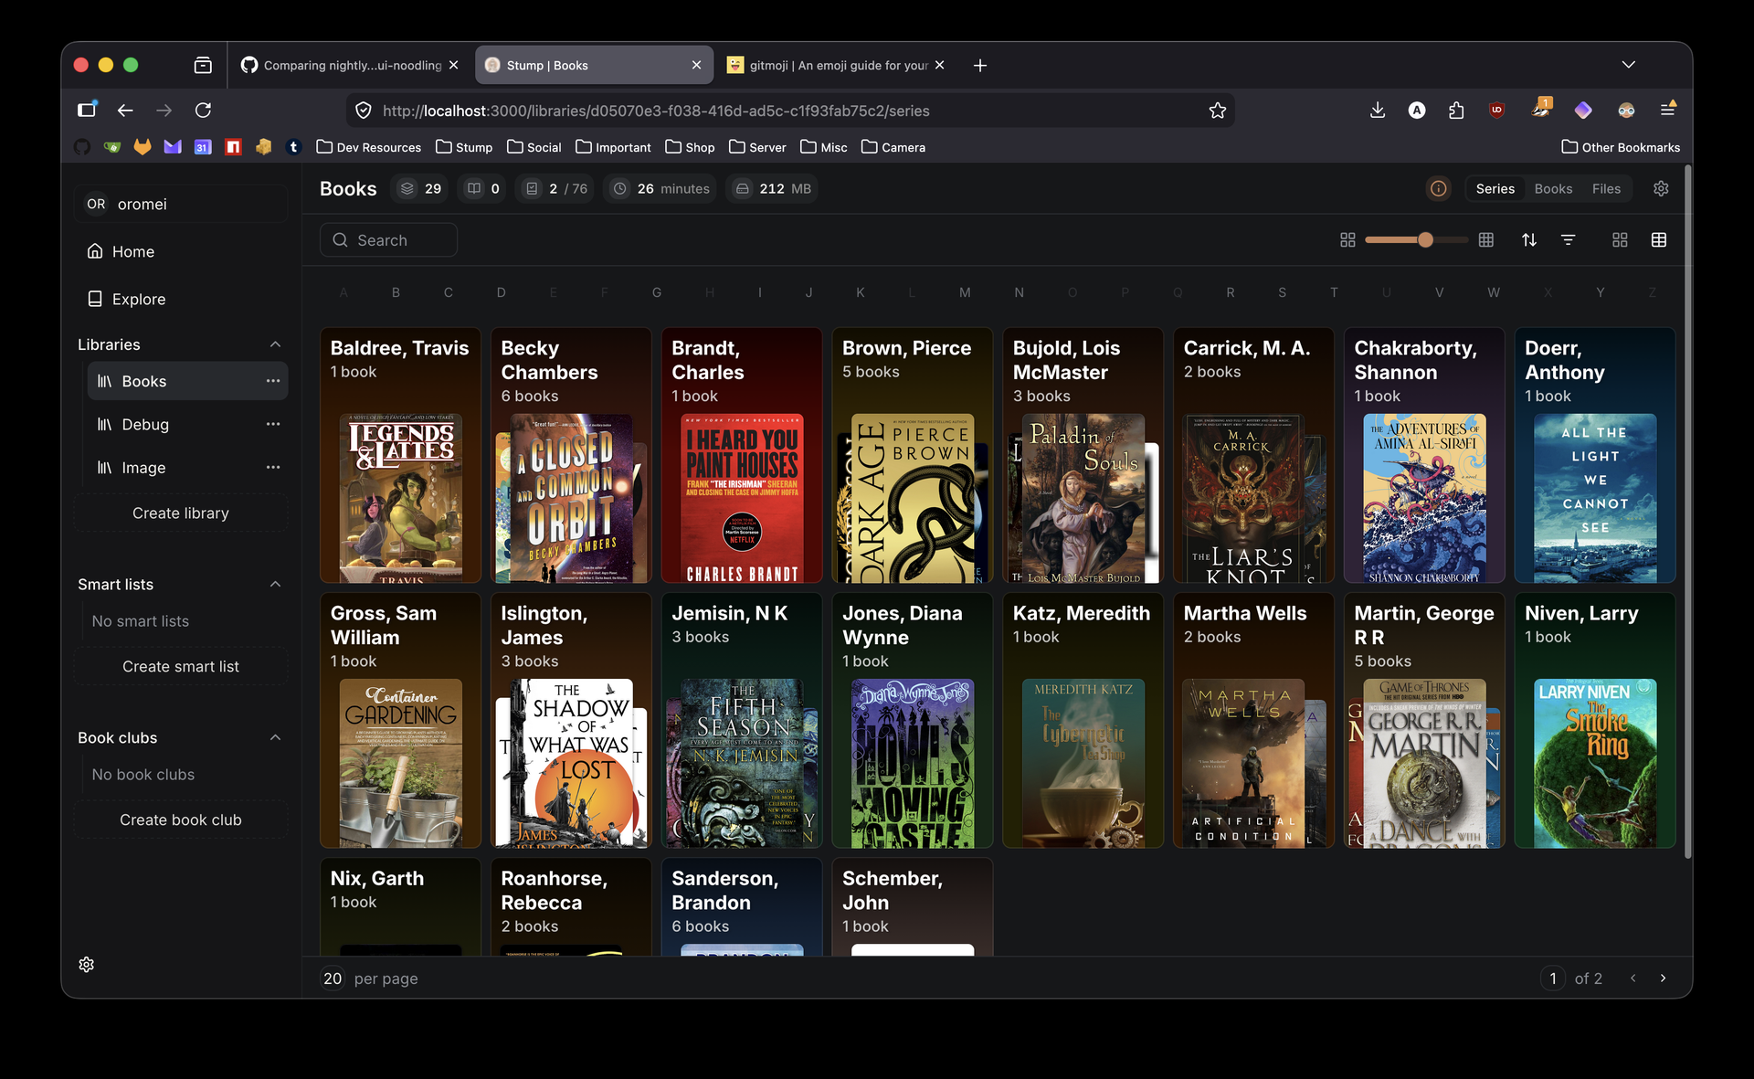Go back in browser history
This screenshot has height=1079, width=1754.
[125, 111]
